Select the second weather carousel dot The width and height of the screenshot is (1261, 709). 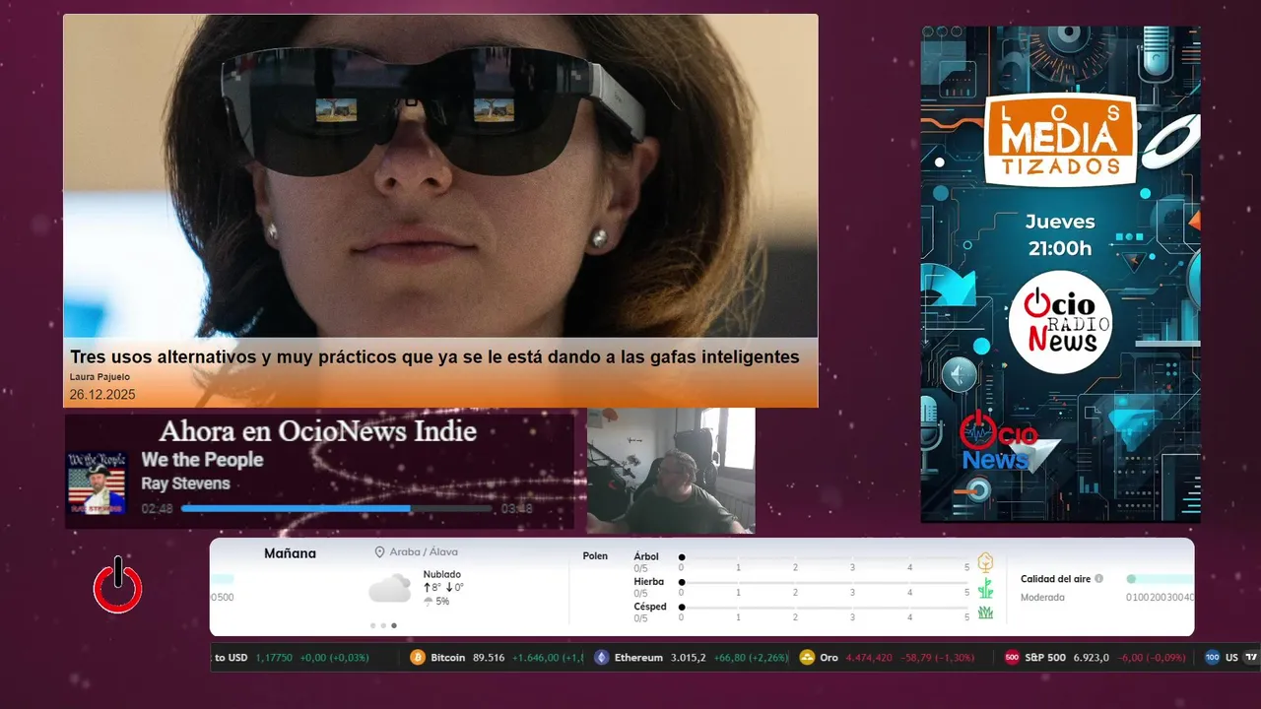383,625
